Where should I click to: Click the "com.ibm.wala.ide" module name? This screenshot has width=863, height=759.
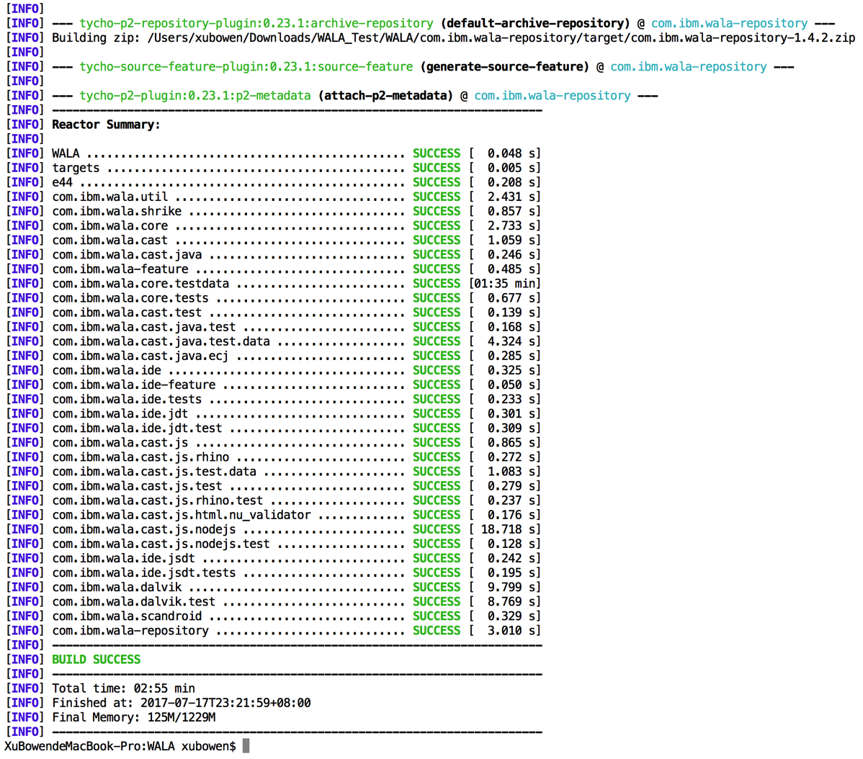click(106, 370)
